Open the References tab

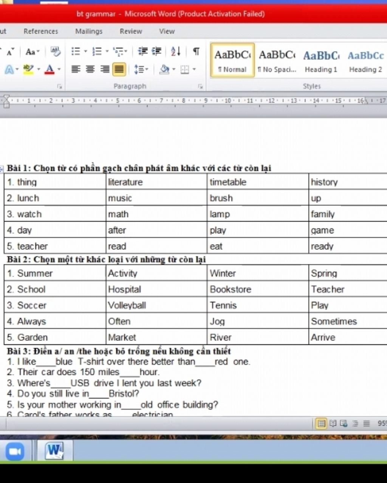tap(41, 31)
